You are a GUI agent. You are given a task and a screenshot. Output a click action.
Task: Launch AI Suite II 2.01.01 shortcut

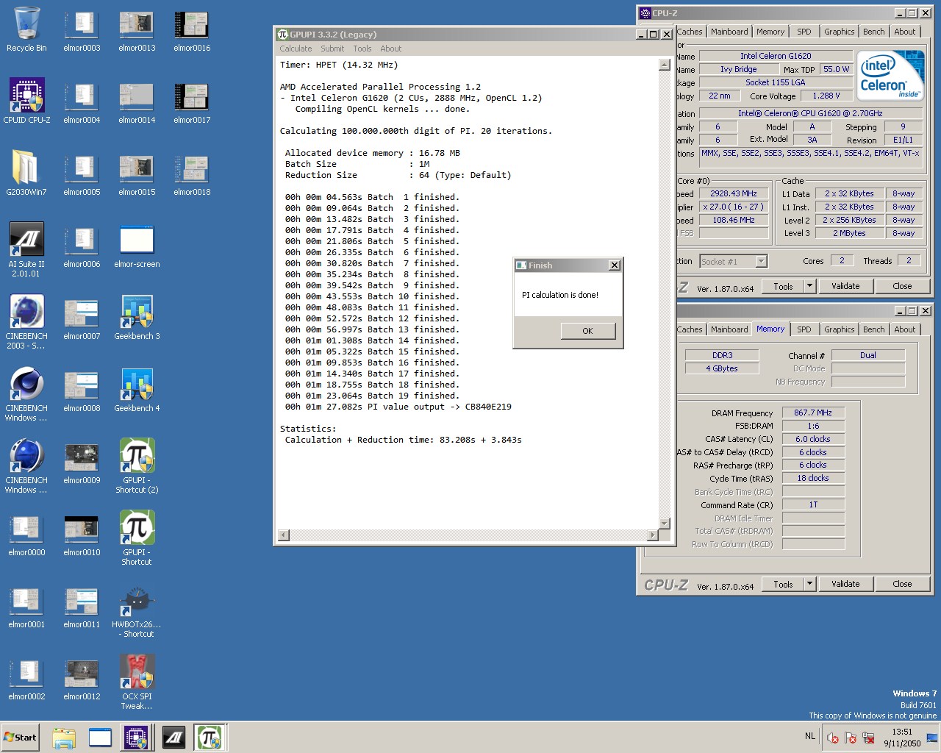tap(26, 250)
